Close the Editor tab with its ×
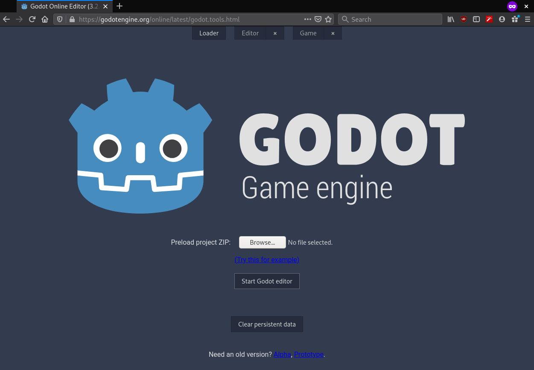This screenshot has width=534, height=370. click(275, 33)
